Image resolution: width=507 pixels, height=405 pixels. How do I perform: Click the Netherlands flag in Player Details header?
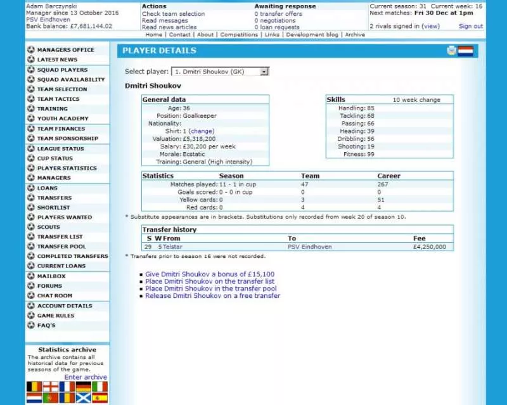coord(466,51)
